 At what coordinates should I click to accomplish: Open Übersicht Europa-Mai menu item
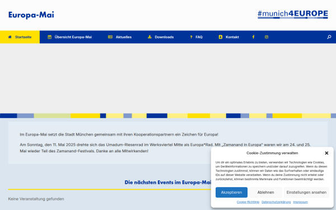pyautogui.click(x=69, y=37)
